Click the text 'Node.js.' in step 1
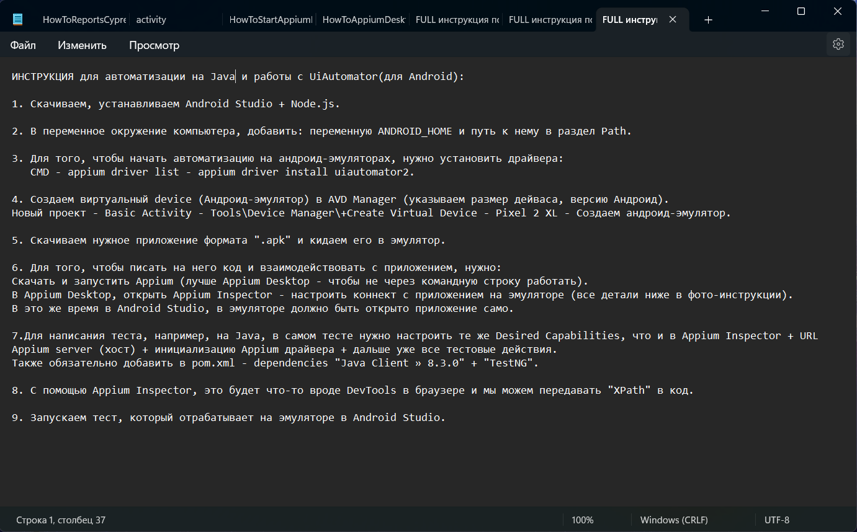The image size is (857, 532). click(316, 104)
